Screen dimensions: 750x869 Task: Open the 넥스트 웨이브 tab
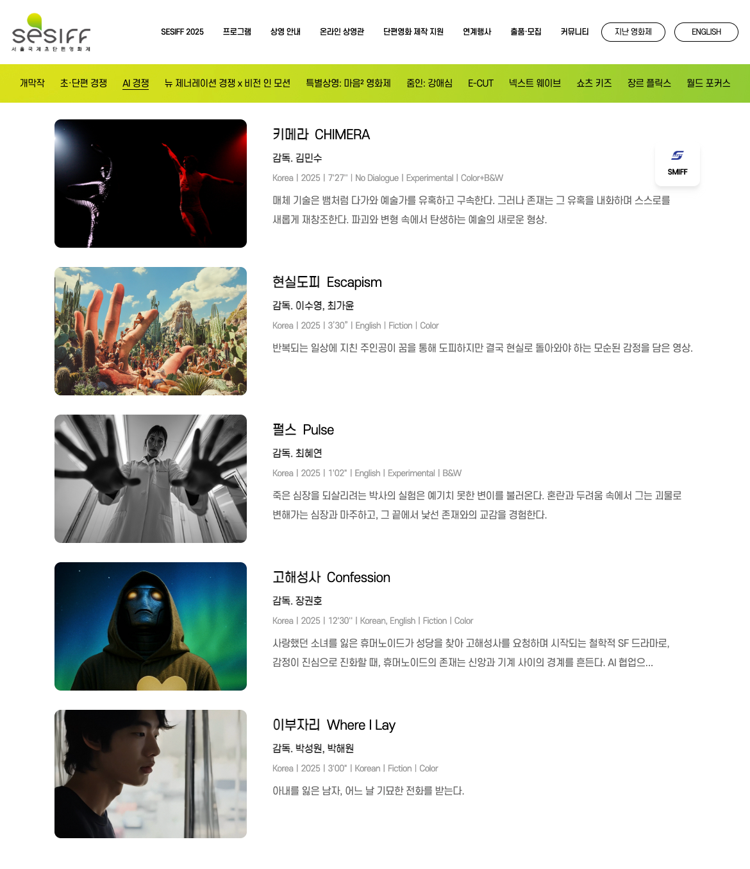pyautogui.click(x=535, y=83)
